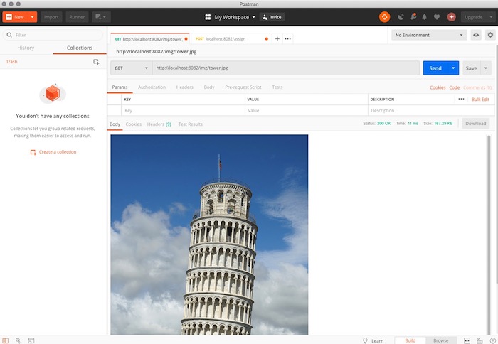The height and width of the screenshot is (344, 498).
Task: Open the Authorization tab
Action: point(152,87)
